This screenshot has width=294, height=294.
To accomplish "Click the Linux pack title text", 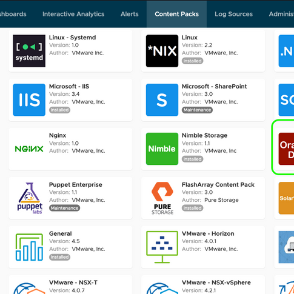I will [x=190, y=38].
